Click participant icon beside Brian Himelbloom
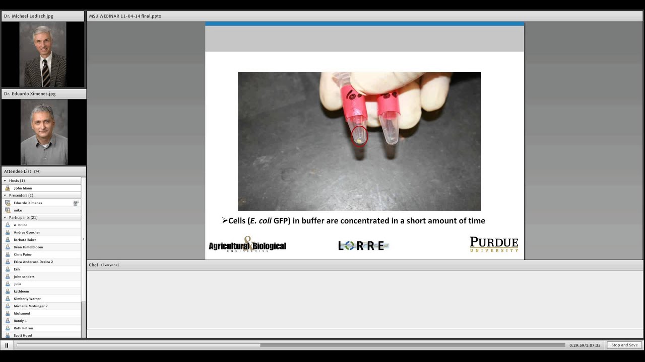This screenshot has width=645, height=362. (8, 247)
